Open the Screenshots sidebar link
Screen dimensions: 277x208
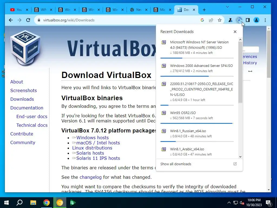tap(24, 90)
